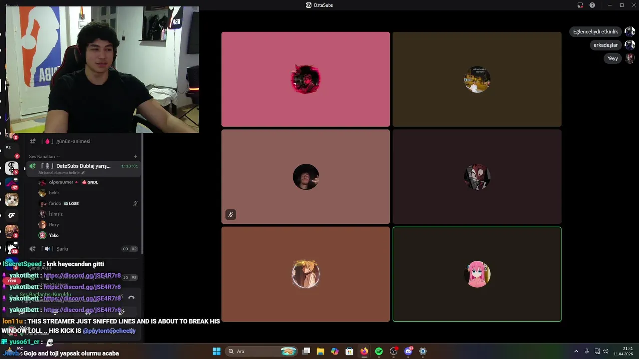Click the disconnect phone icon in voice panel
This screenshot has height=359, width=639.
coord(131,298)
